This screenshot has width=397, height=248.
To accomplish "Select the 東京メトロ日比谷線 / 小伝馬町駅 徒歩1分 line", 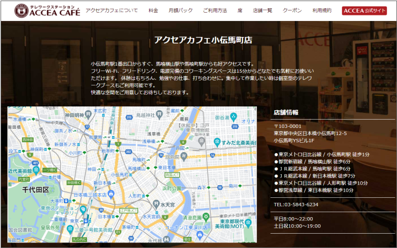I will tap(322, 154).
